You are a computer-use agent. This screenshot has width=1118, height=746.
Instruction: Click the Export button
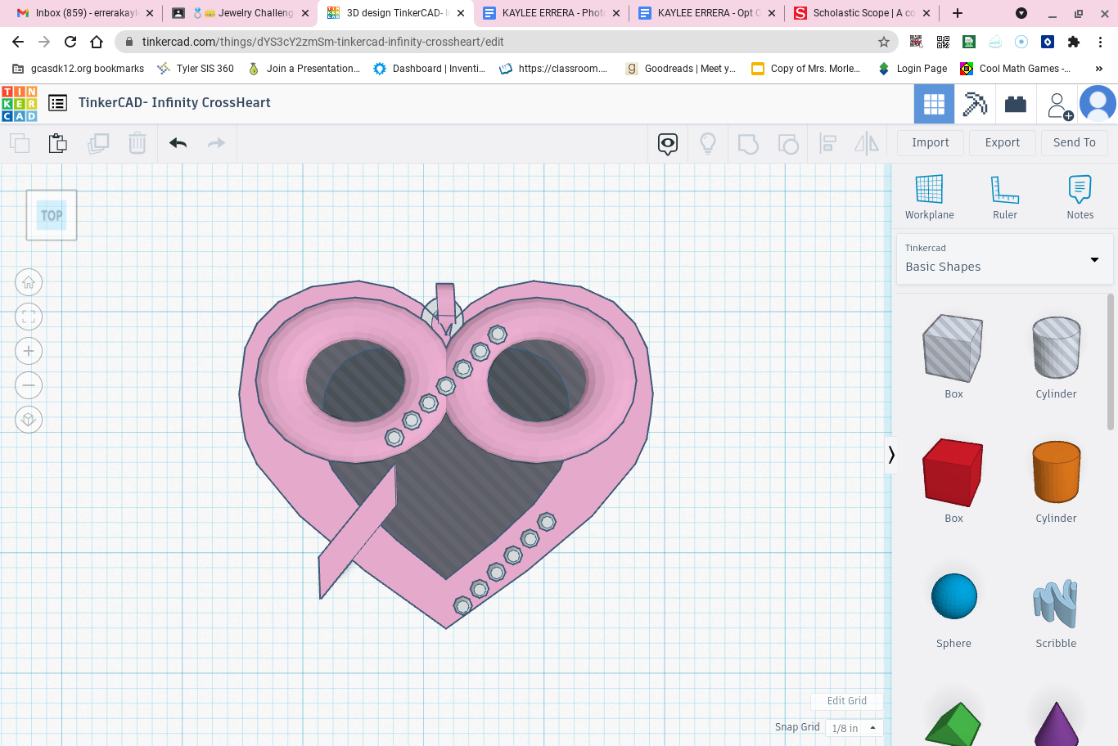(x=1002, y=142)
